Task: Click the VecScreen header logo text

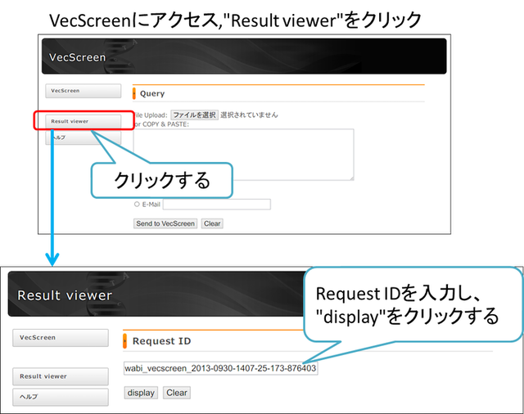Action: [x=78, y=57]
